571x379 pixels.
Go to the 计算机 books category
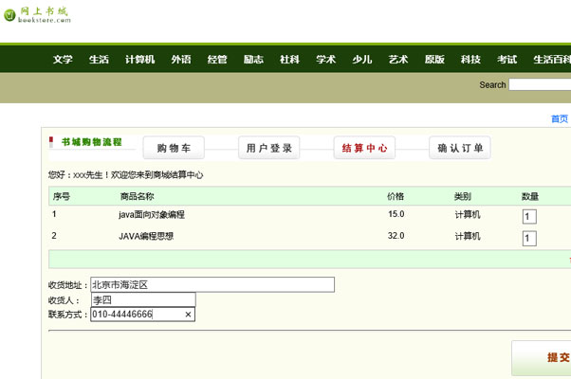[x=139, y=60]
